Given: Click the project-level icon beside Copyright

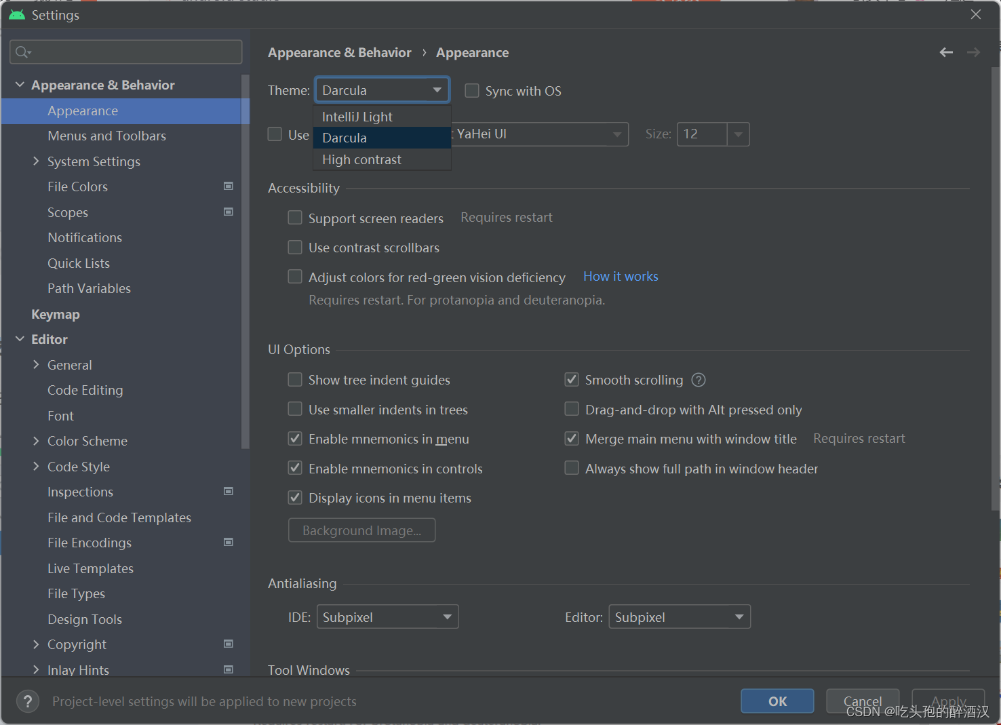Looking at the screenshot, I should 229,644.
